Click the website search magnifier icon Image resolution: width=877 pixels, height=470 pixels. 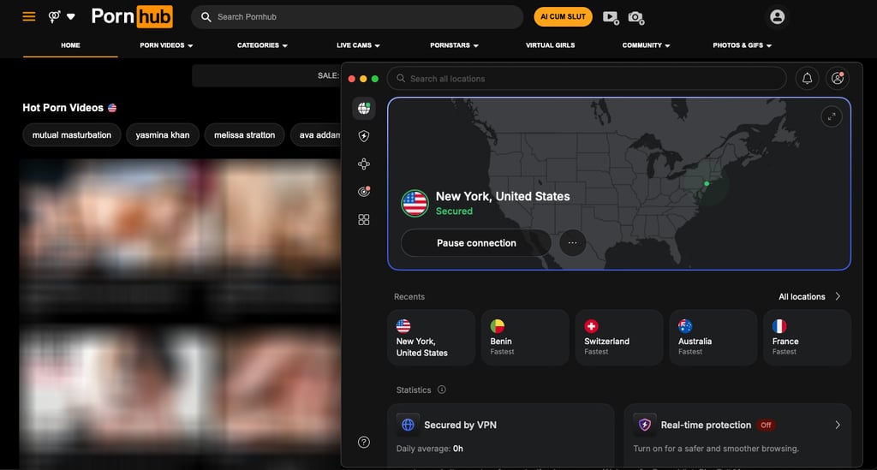tap(206, 17)
